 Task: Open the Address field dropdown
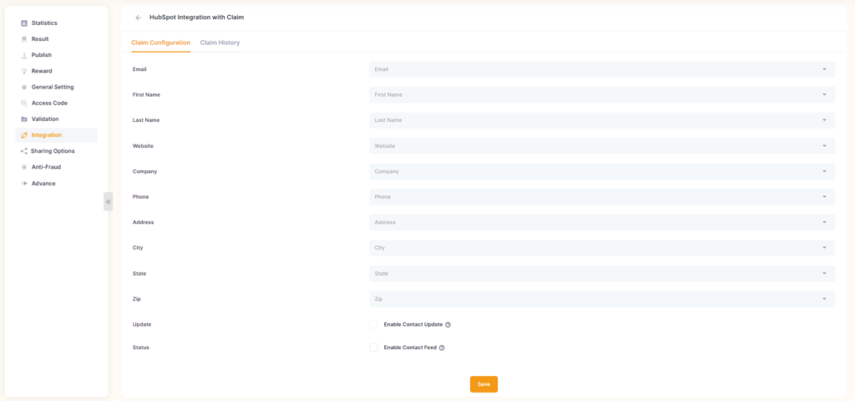coord(602,222)
